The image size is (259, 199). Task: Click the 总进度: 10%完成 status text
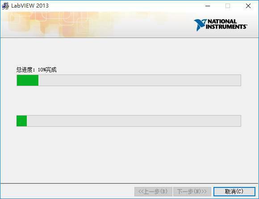tap(36, 70)
